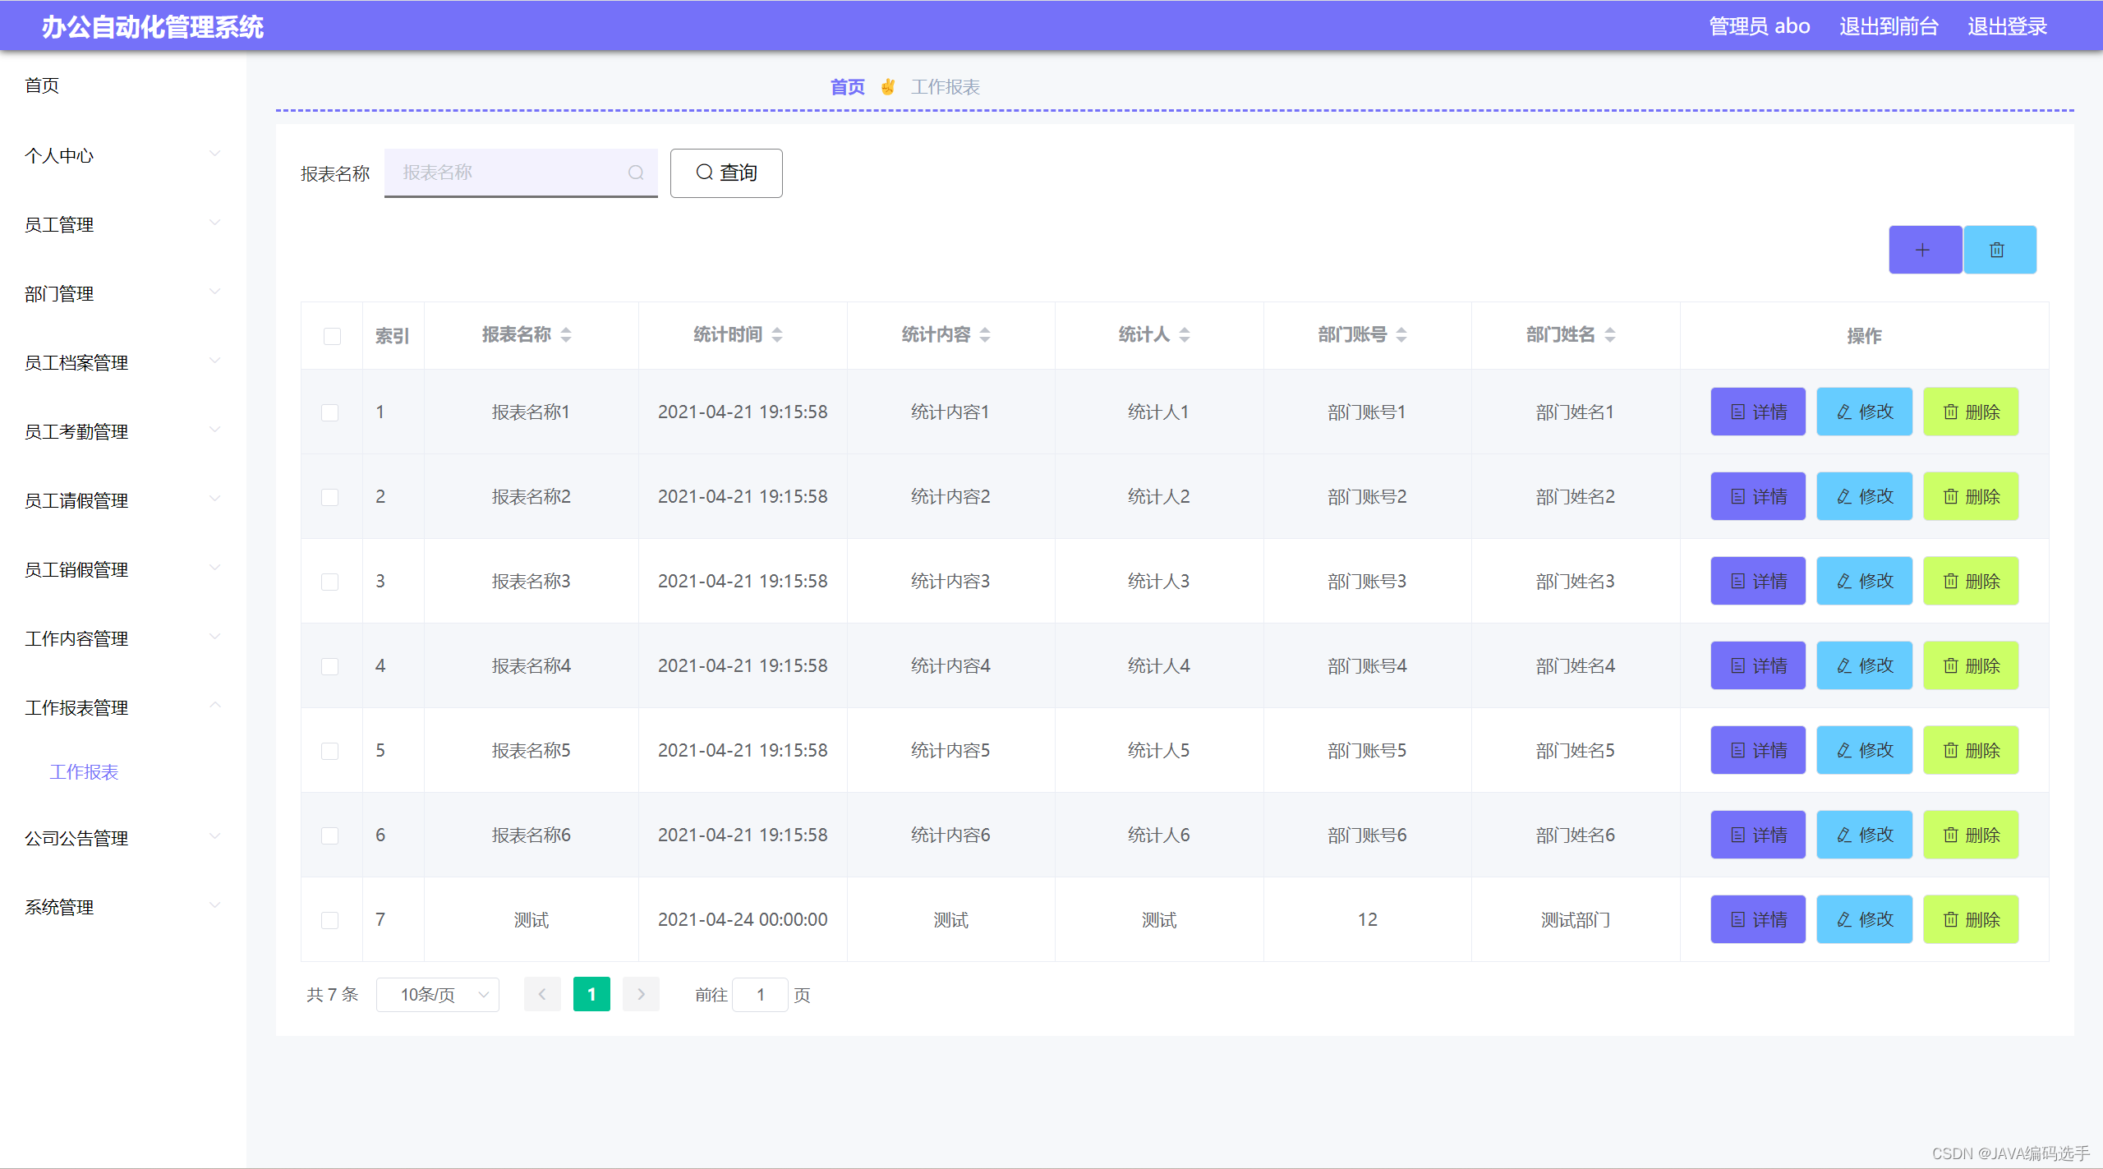Expand 系统管理 sidebar menu

coord(123,907)
